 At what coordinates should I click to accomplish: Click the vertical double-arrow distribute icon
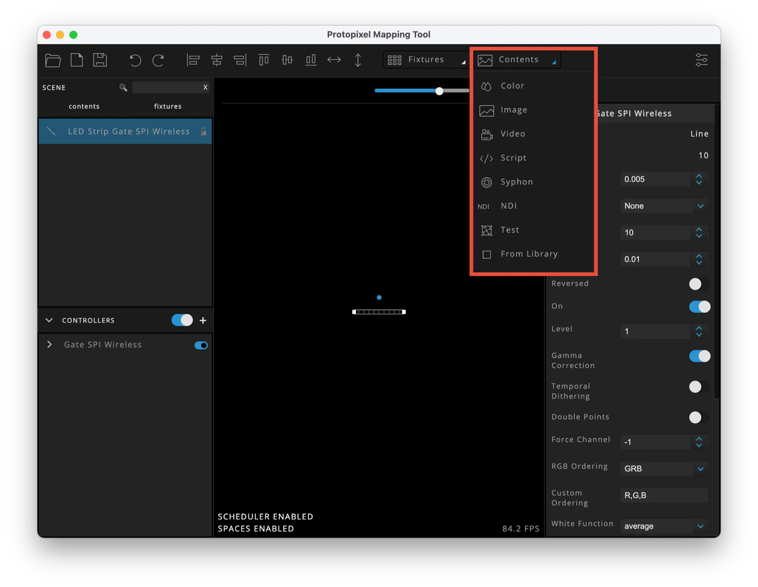pyautogui.click(x=358, y=60)
